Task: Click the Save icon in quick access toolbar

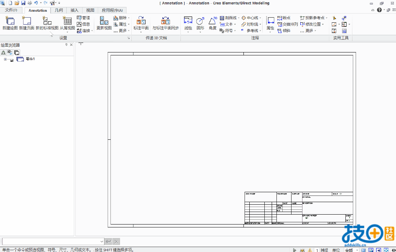Action: [23, 3]
